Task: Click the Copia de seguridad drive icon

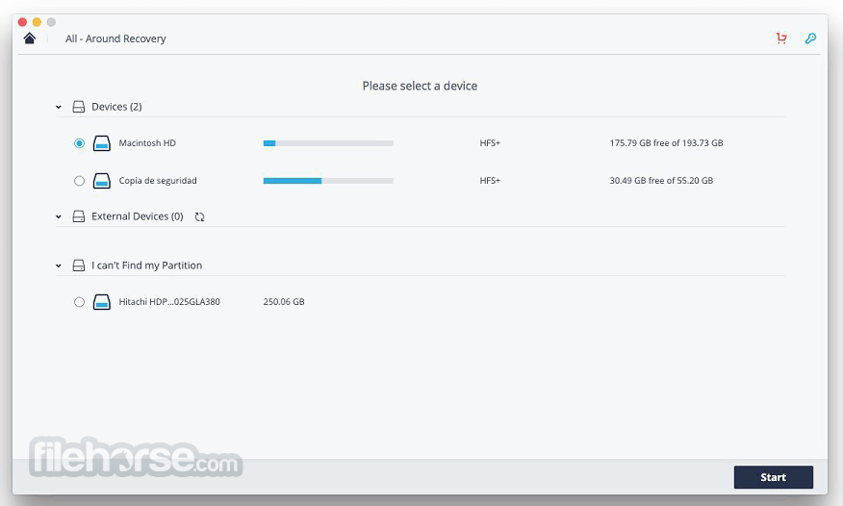Action: [x=102, y=181]
